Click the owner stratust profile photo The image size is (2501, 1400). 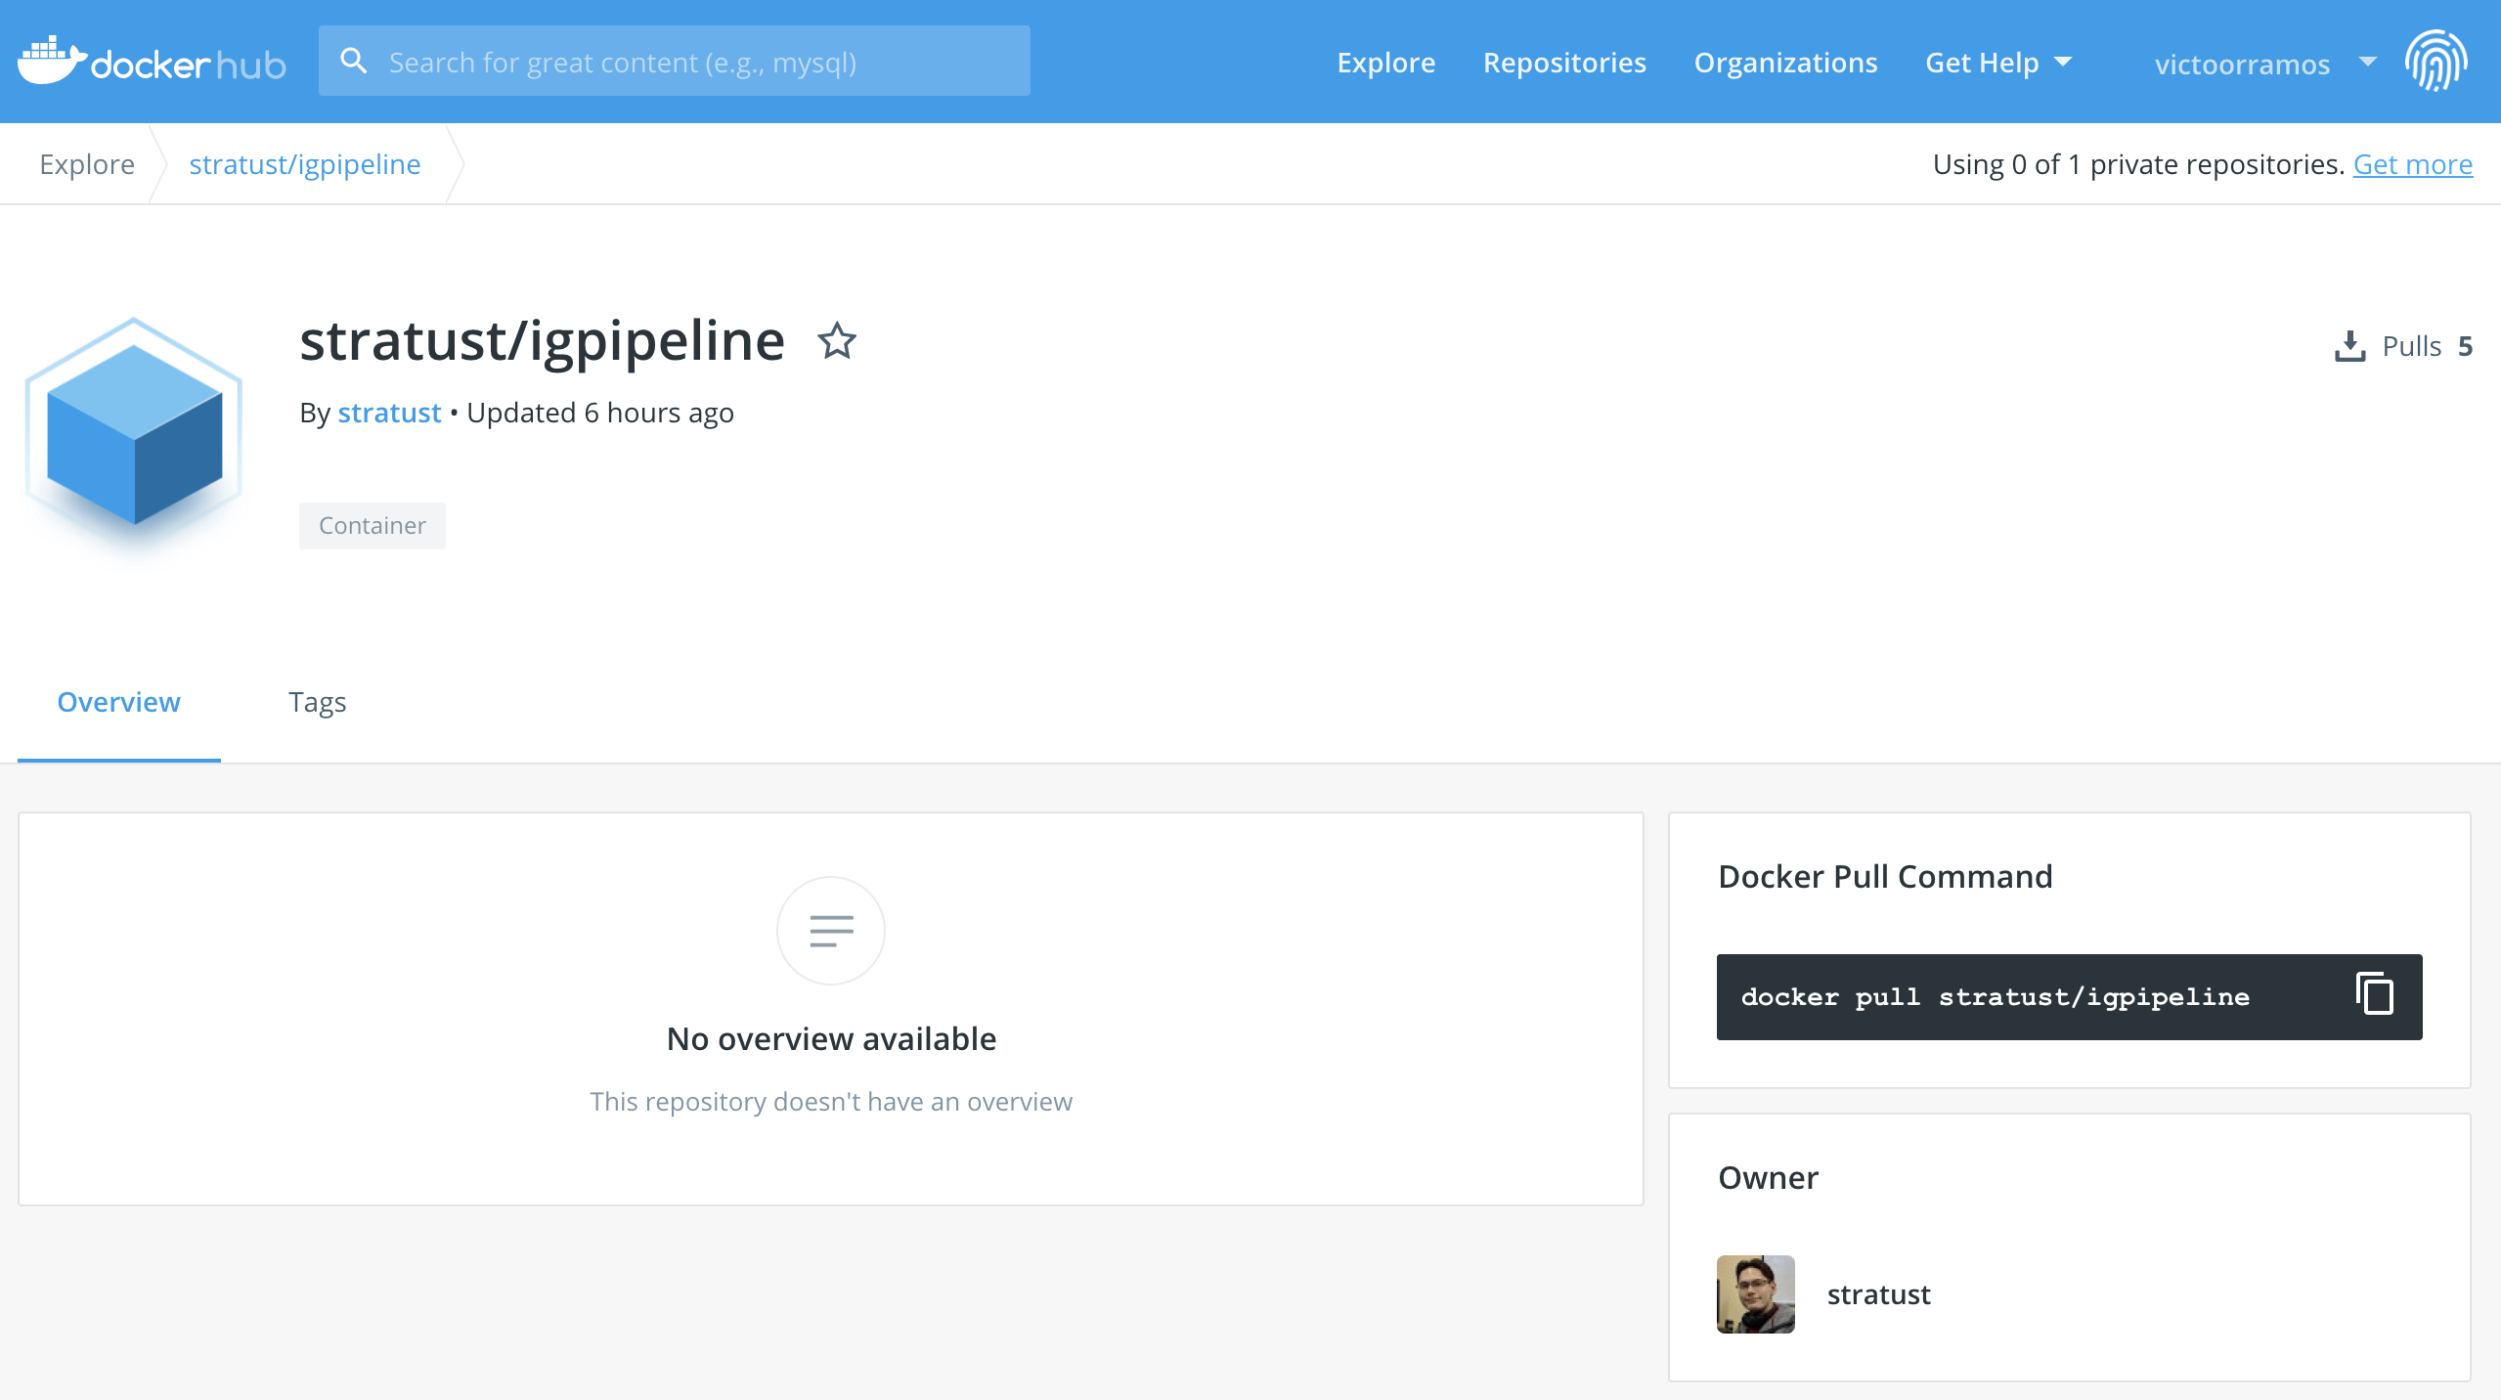point(1755,1293)
